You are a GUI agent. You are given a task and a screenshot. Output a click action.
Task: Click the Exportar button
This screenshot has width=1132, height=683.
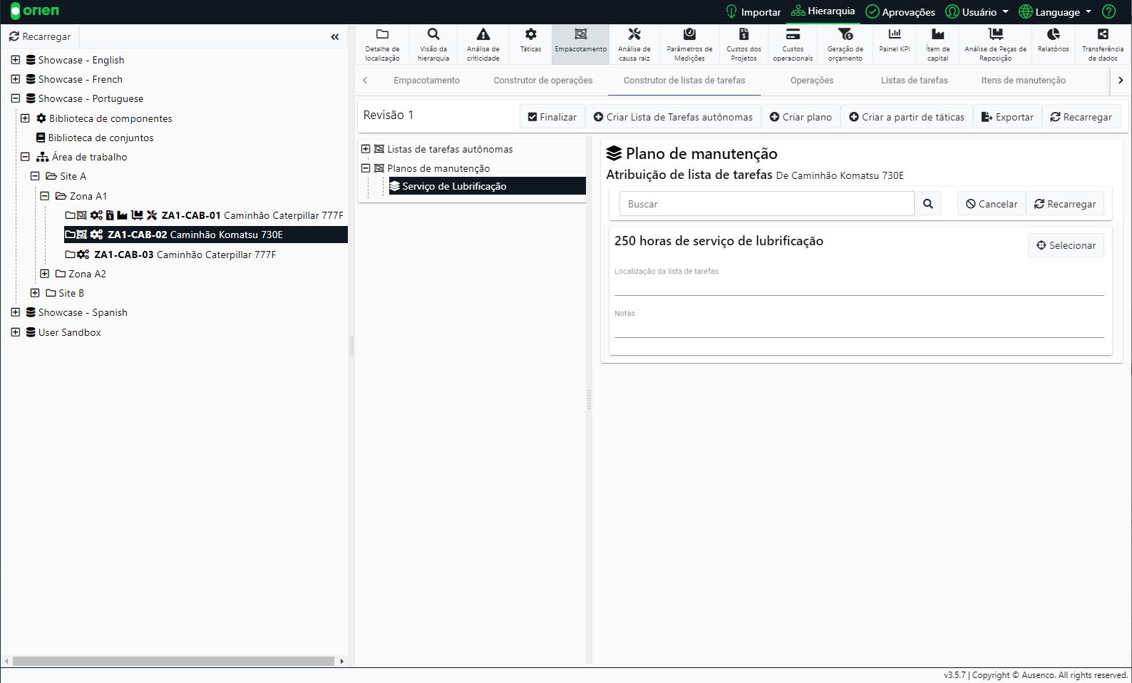pos(1007,117)
